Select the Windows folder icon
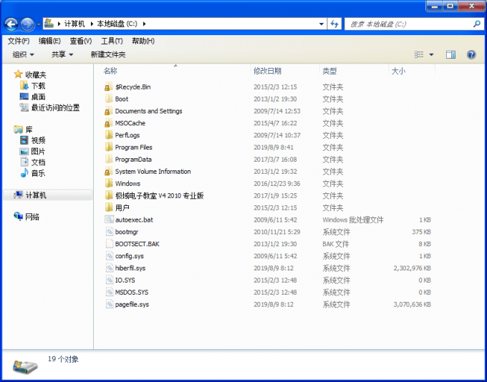 click(108, 184)
